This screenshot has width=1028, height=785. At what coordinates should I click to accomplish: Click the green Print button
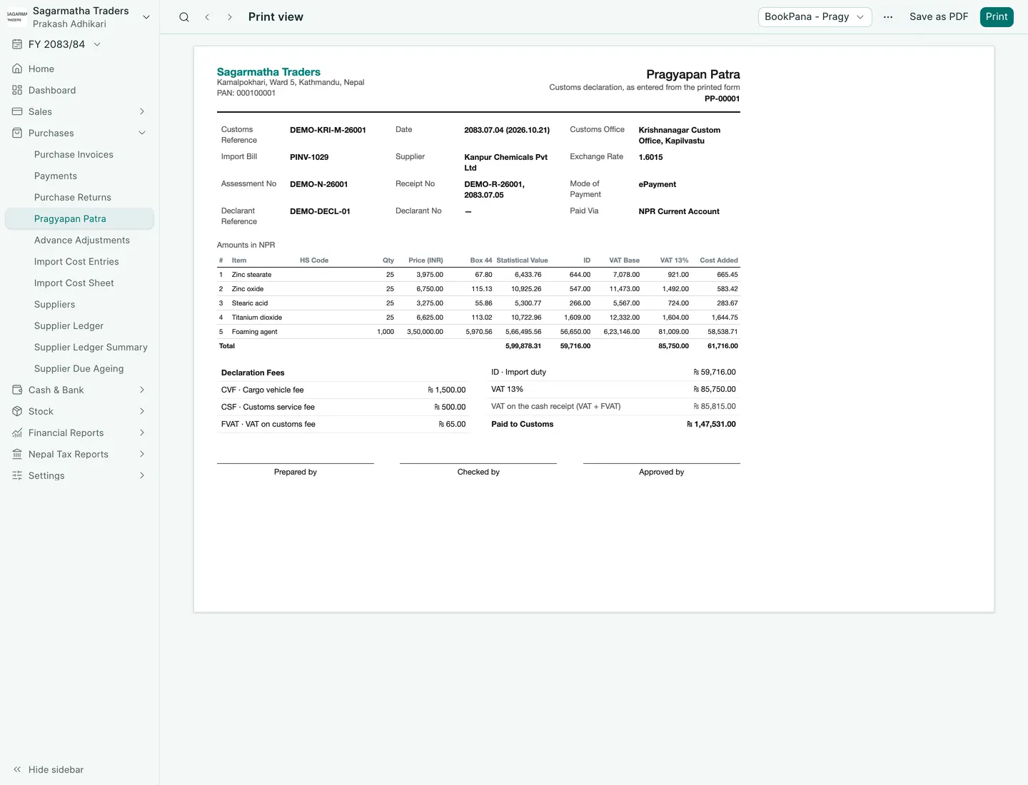[997, 17]
